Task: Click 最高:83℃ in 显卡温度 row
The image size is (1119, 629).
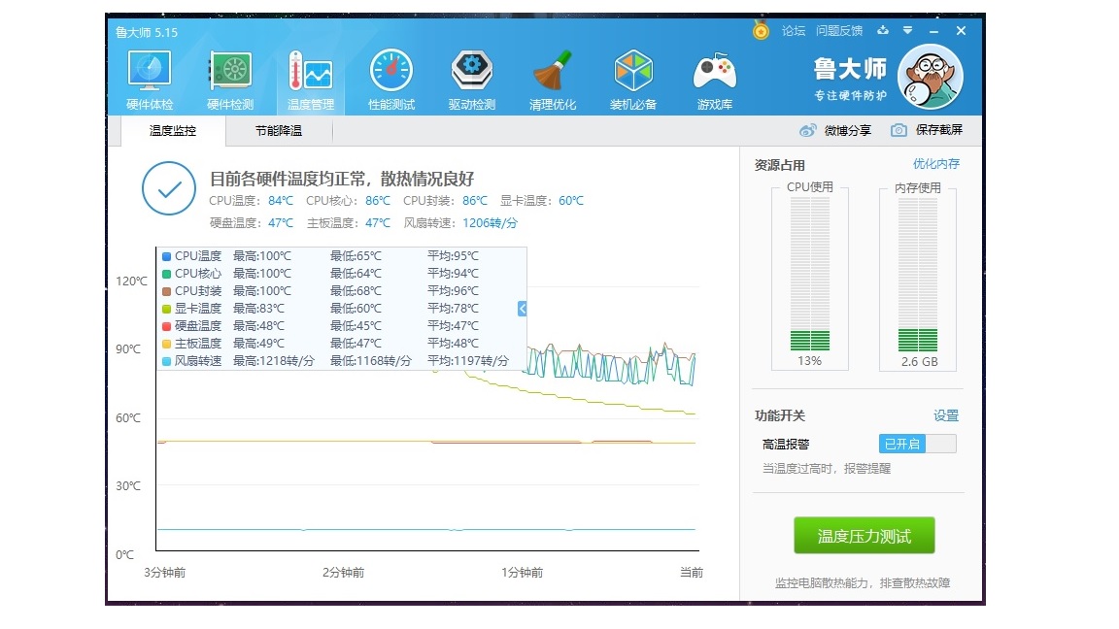Action: 258,309
